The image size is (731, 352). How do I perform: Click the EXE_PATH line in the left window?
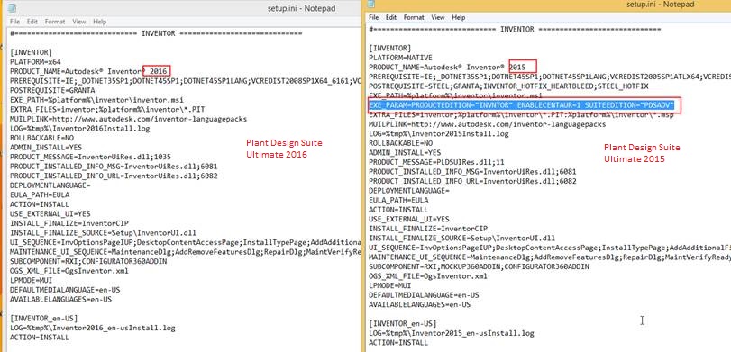96,100
